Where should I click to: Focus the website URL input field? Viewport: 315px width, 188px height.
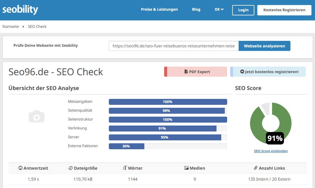(x=174, y=46)
